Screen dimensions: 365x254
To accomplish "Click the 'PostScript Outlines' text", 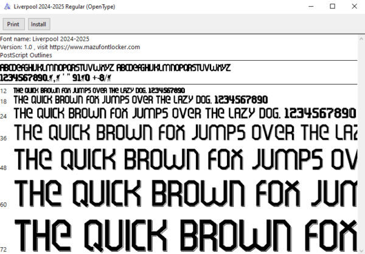I will [x=26, y=55].
